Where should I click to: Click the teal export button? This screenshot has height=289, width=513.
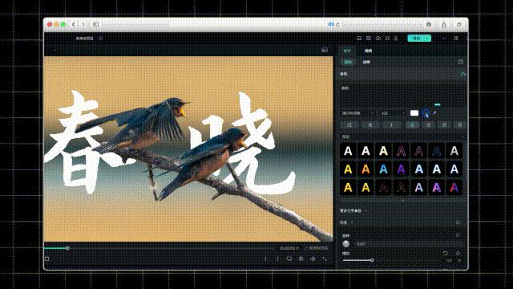pyautogui.click(x=419, y=39)
